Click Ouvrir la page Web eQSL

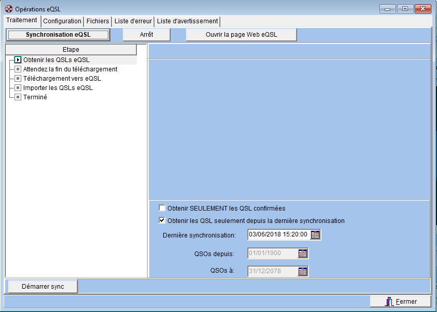click(241, 35)
